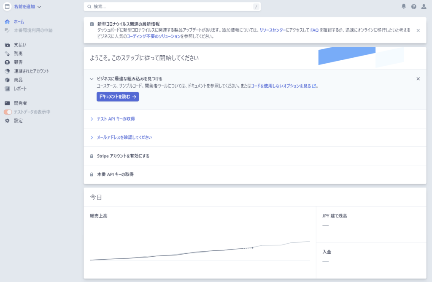
Task: Click the slash shortcut hint in search
Action: pos(256,7)
